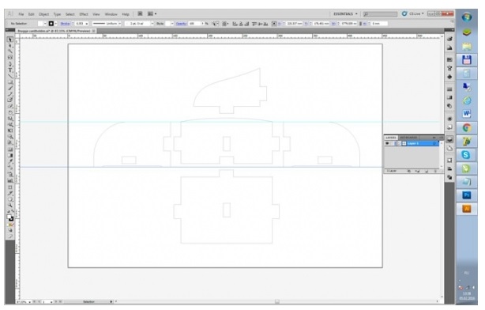Viewport: 485px width, 310px height.
Task: Open the stroke color dropdown in control bar
Action: pos(56,24)
